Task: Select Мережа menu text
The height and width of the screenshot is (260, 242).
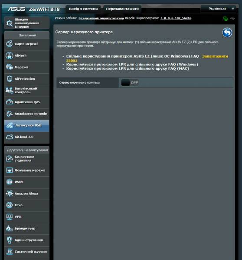Action: click(x=21, y=67)
